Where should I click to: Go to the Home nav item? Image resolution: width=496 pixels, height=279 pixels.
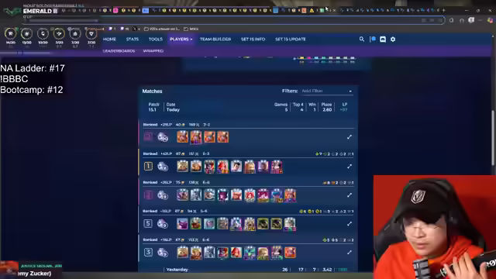click(109, 40)
